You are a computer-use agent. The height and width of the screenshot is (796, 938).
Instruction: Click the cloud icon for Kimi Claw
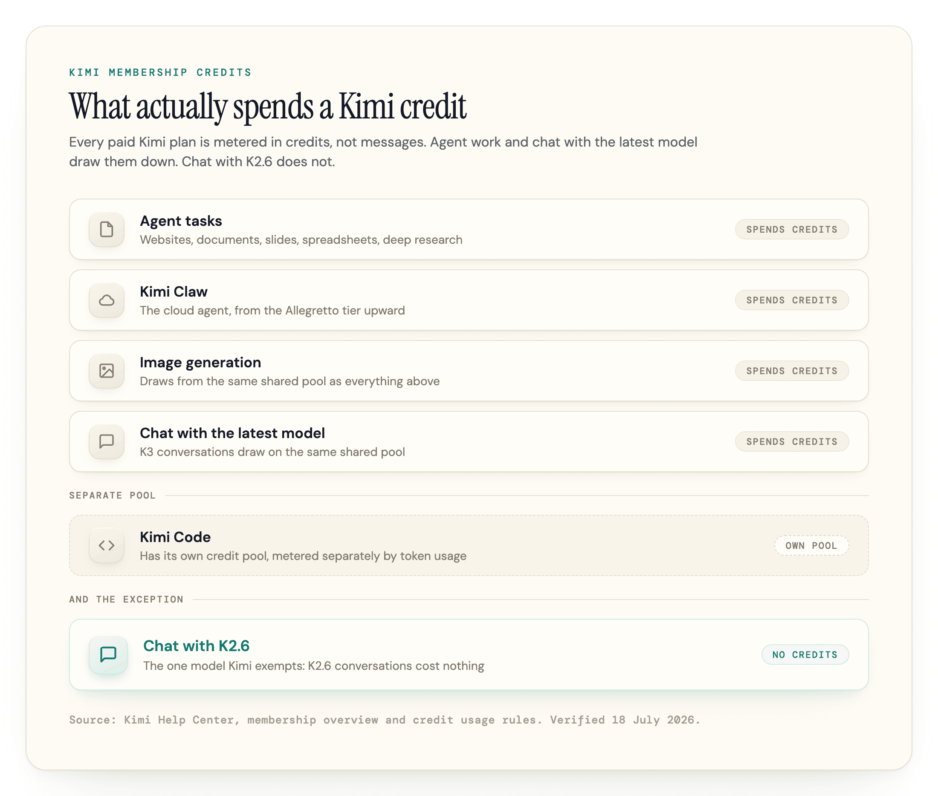[x=107, y=300]
